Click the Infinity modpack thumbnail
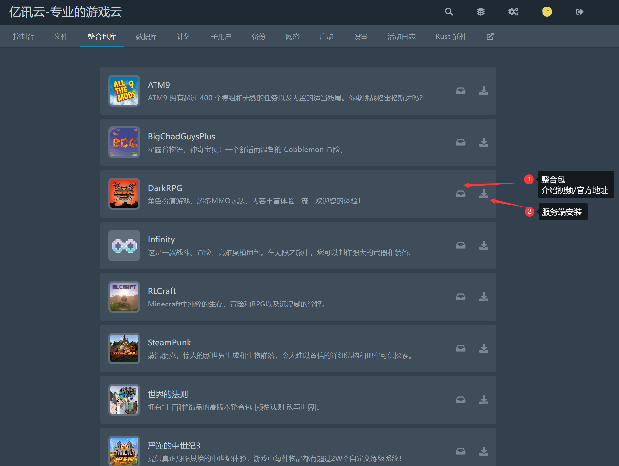Viewport: 619px width, 466px height. coord(124,245)
